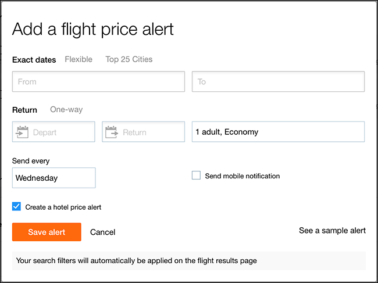Click the Add a flight price alert heading
The image size is (378, 283).
pos(93,29)
